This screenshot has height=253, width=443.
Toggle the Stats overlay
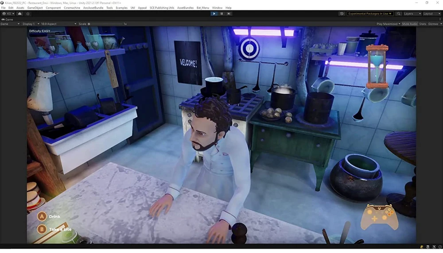pos(423,24)
